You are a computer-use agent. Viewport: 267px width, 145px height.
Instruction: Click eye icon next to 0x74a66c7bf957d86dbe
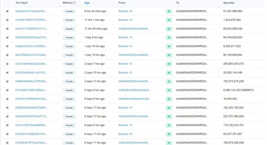point(7,90)
